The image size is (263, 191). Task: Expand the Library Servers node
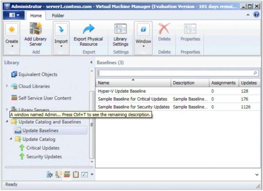7,109
